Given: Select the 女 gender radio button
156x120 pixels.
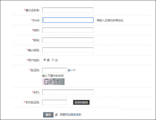Looking at the screenshot, I should [53, 60].
